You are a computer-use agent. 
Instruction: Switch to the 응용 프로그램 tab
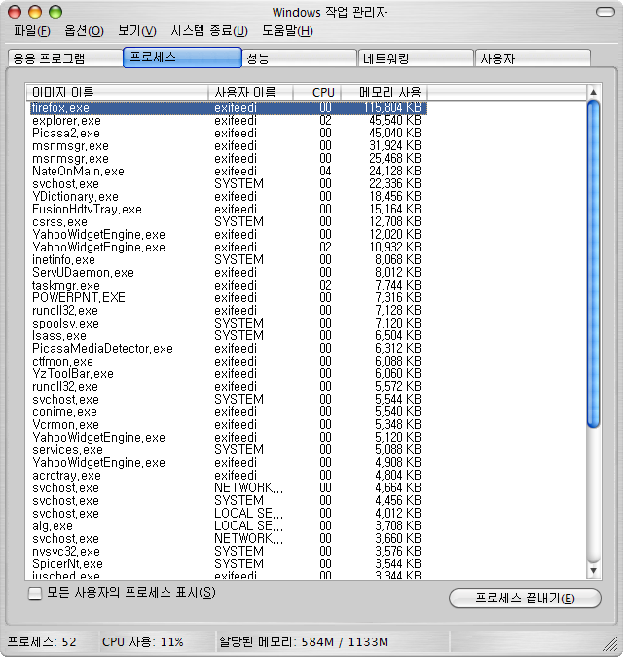65,58
